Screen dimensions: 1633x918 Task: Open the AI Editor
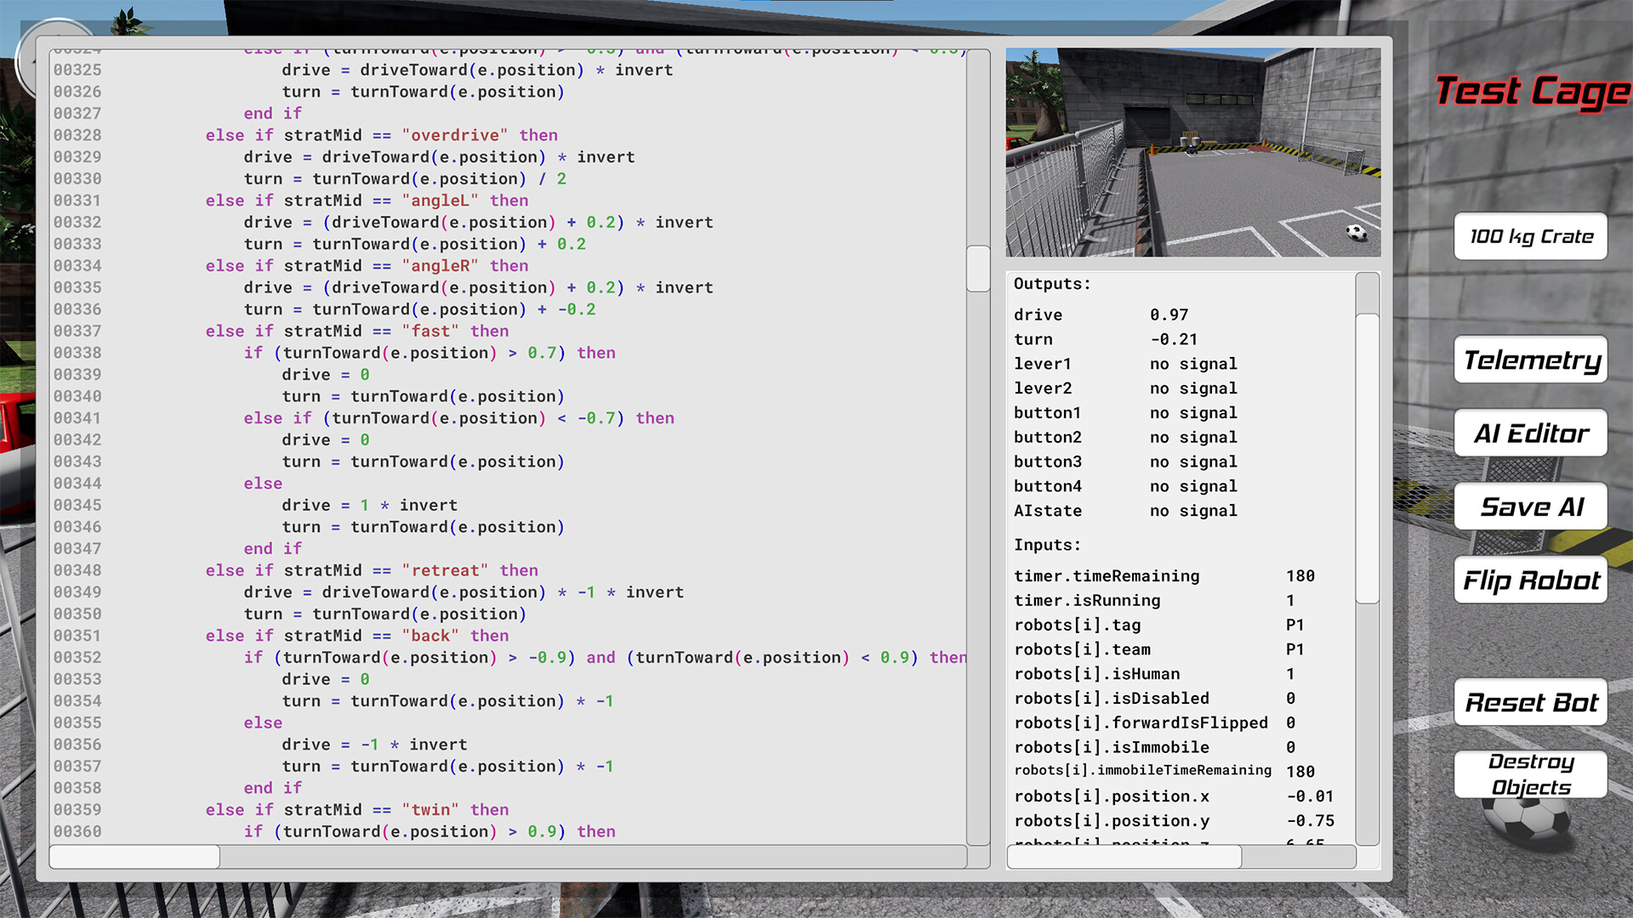tap(1530, 433)
